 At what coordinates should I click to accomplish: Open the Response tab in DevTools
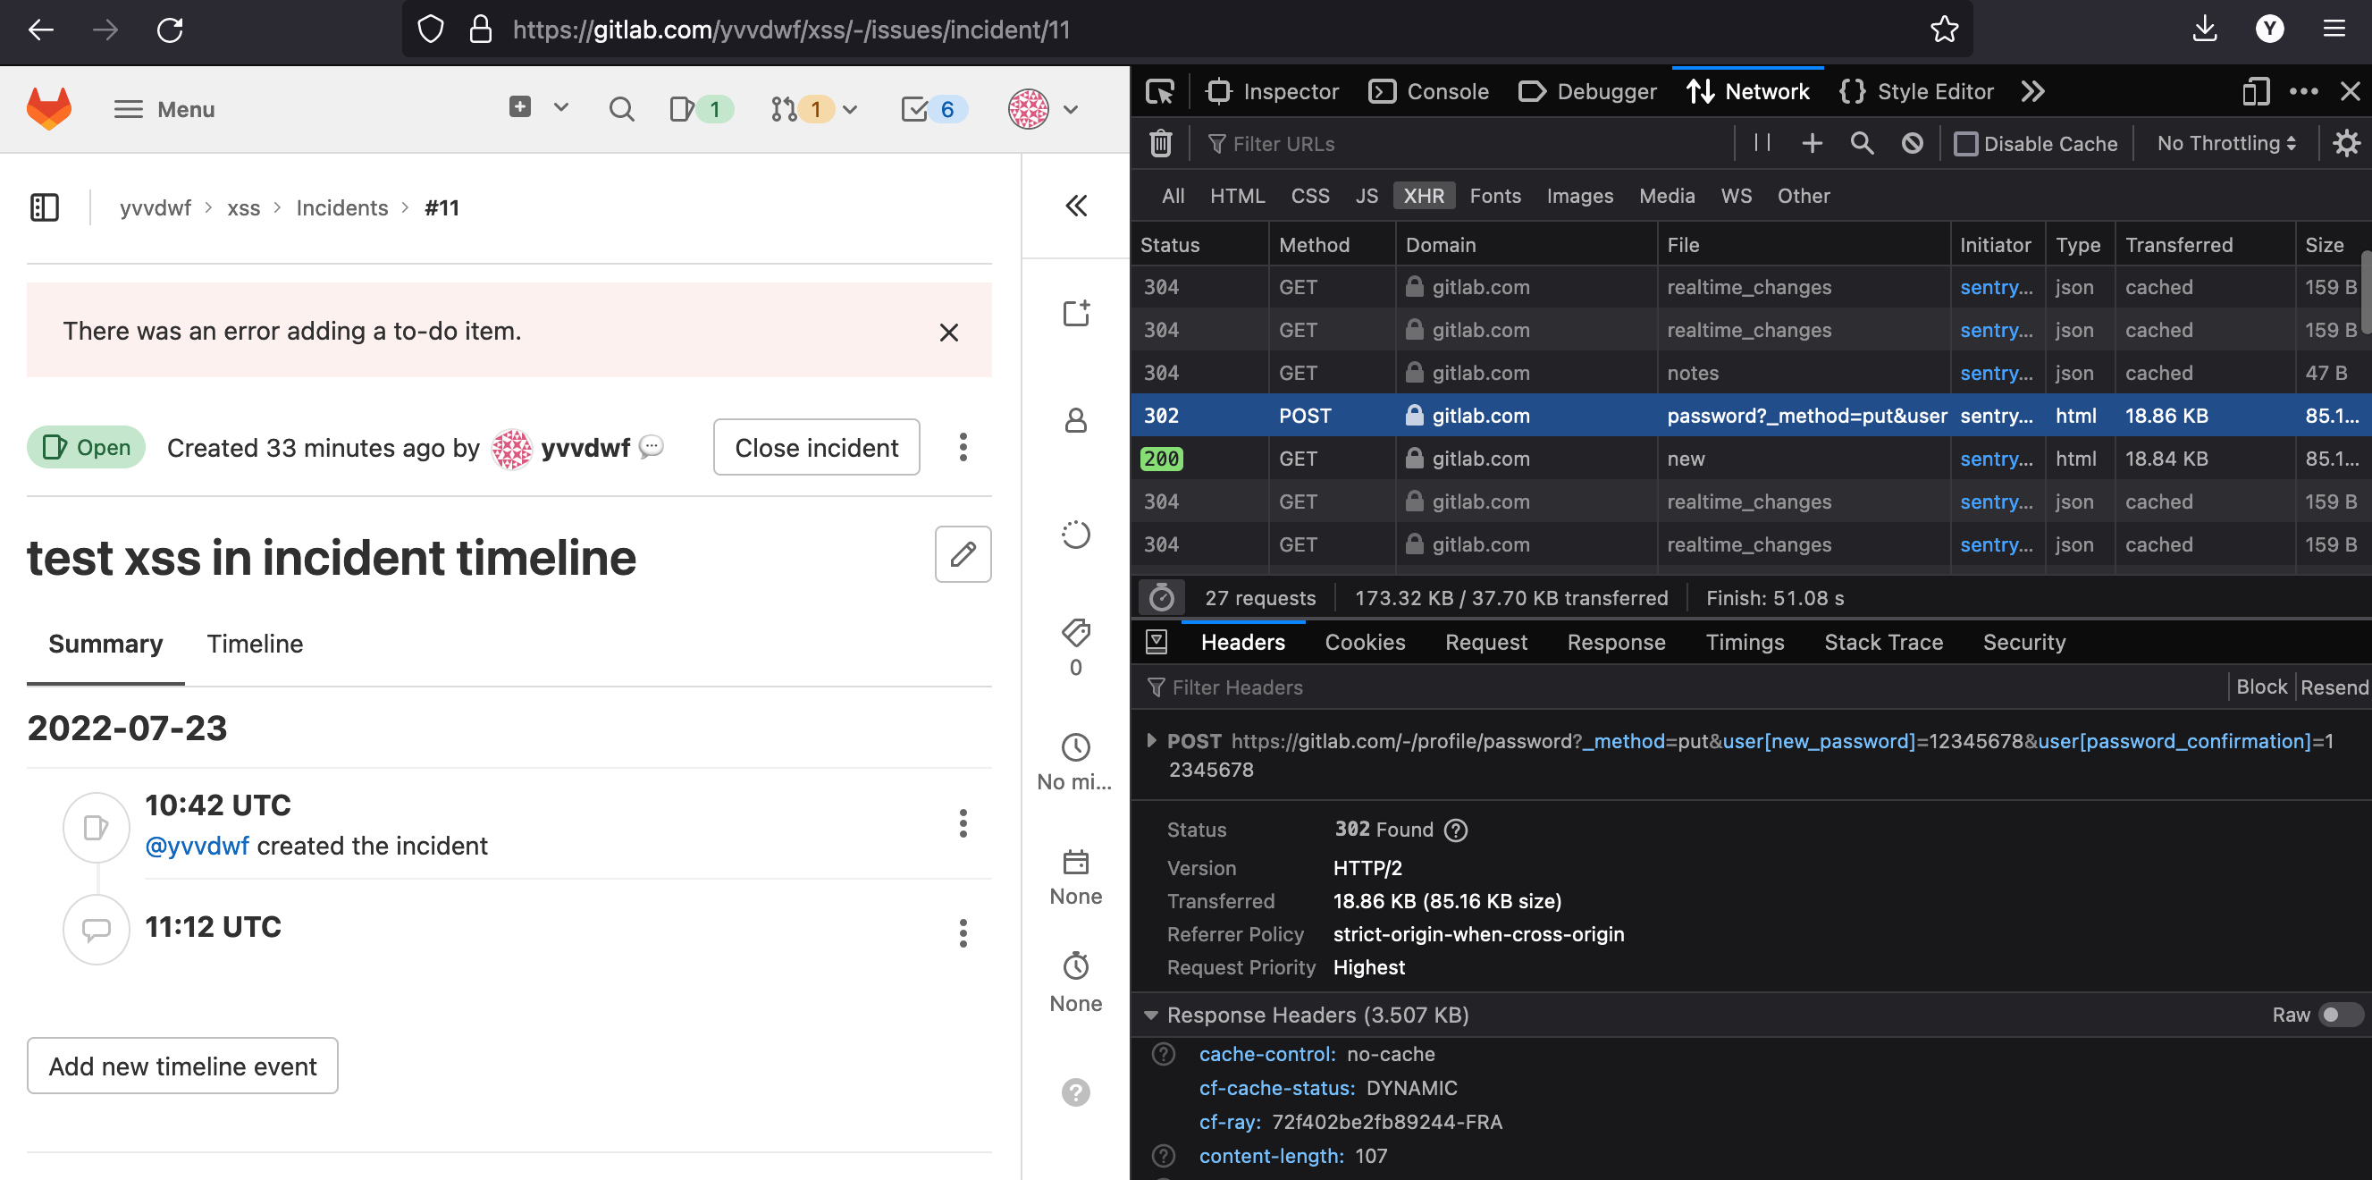coord(1616,642)
